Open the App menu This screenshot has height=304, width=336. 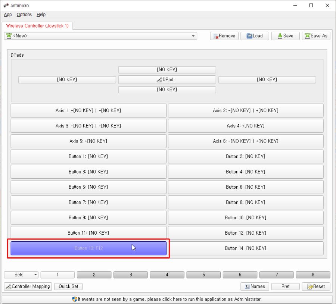pyautogui.click(x=8, y=15)
